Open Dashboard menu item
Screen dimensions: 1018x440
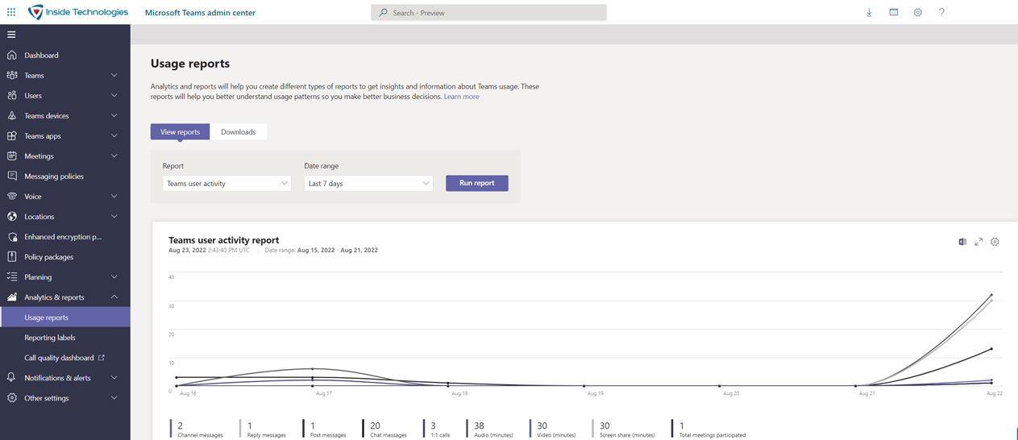[x=64, y=55]
